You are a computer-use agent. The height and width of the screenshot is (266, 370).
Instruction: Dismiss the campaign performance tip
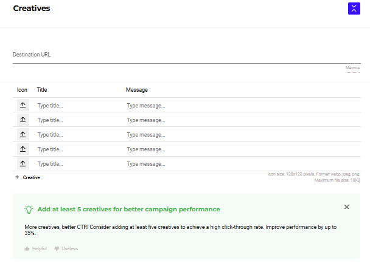[347, 207]
